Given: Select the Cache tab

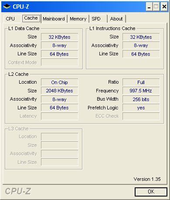Looking at the screenshot, I should pos(31,18).
